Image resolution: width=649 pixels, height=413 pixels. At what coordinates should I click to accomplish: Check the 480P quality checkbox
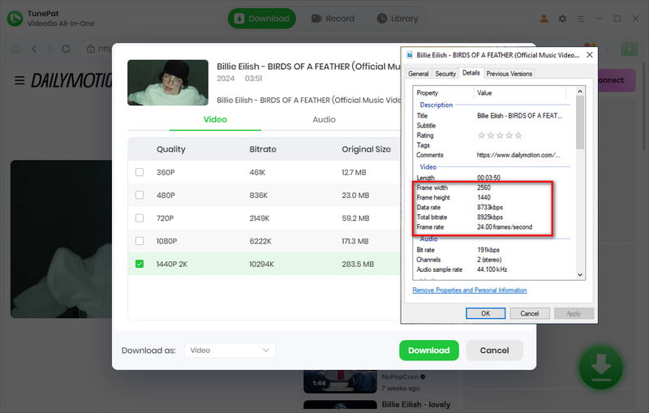point(140,195)
